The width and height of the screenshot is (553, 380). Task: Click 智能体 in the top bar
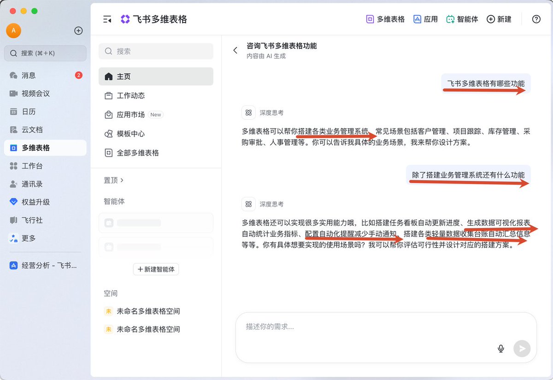coord(462,19)
